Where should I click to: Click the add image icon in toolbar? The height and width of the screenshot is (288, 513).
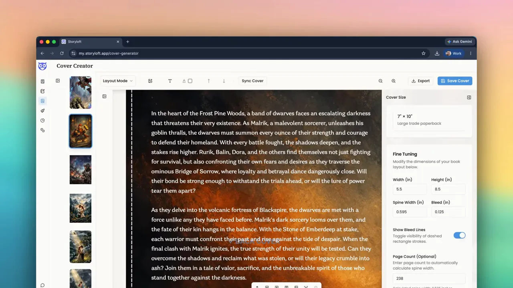[150, 81]
